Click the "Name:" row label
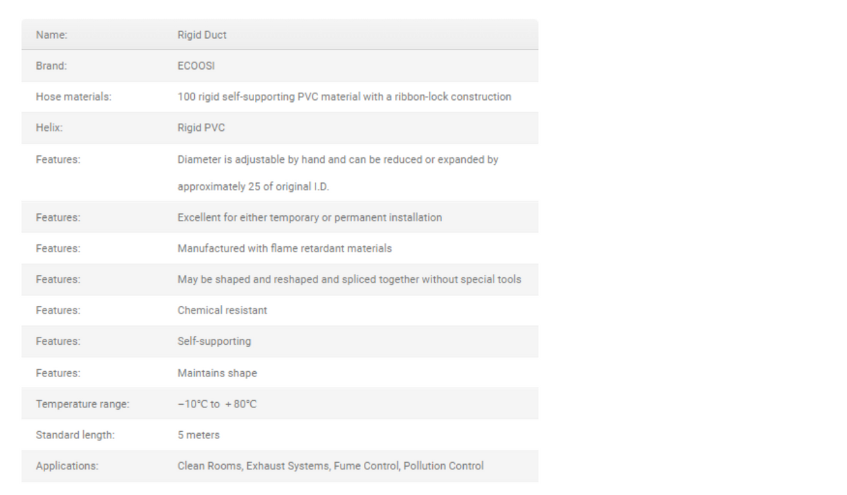Image resolution: width=847 pixels, height=495 pixels. click(51, 35)
